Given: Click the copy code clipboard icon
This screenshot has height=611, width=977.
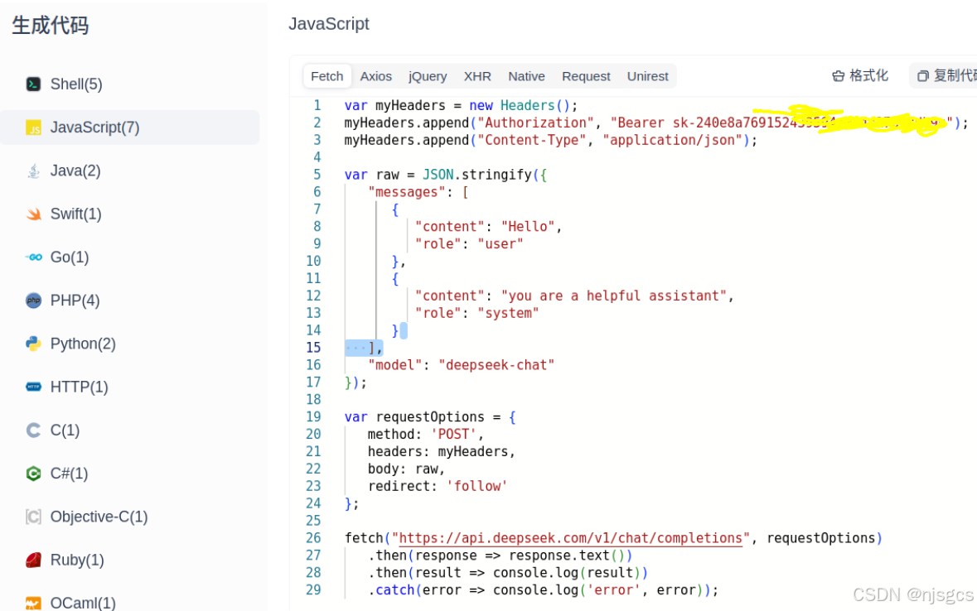Looking at the screenshot, I should pyautogui.click(x=923, y=76).
